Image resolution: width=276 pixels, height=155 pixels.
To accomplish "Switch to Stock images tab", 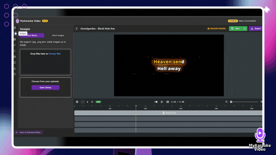I will pyautogui.click(x=58, y=35).
